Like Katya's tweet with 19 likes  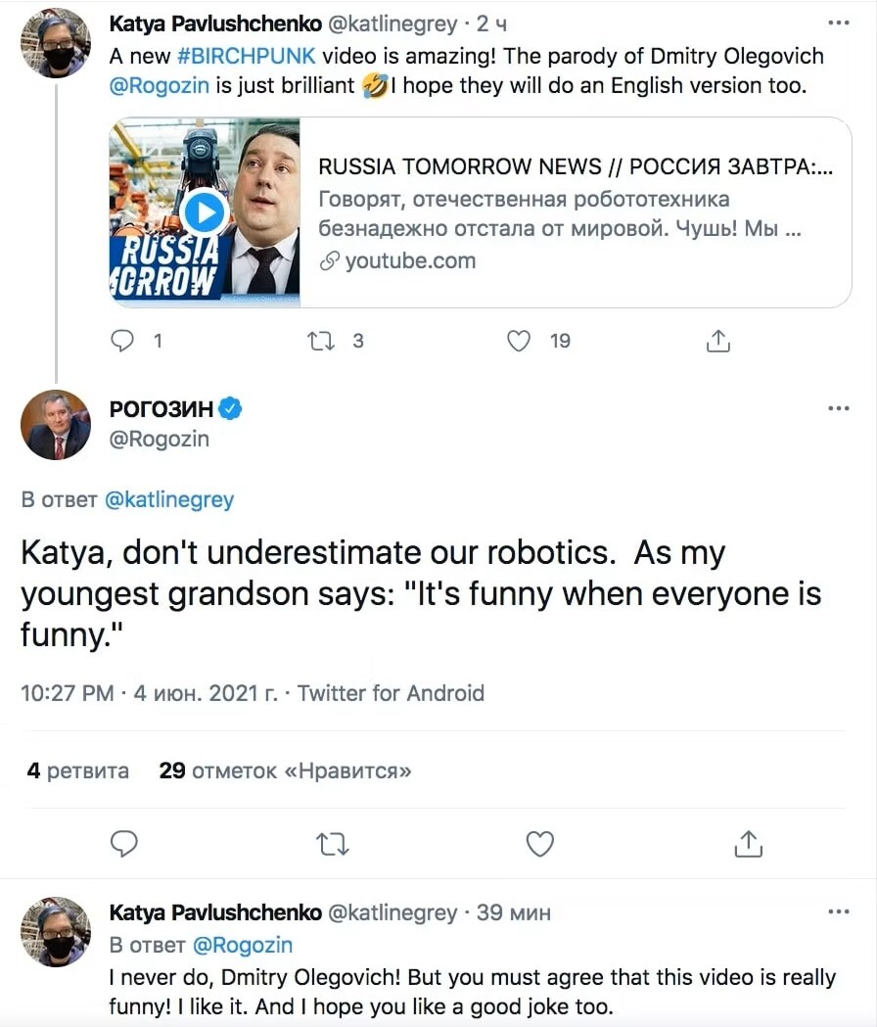point(520,341)
